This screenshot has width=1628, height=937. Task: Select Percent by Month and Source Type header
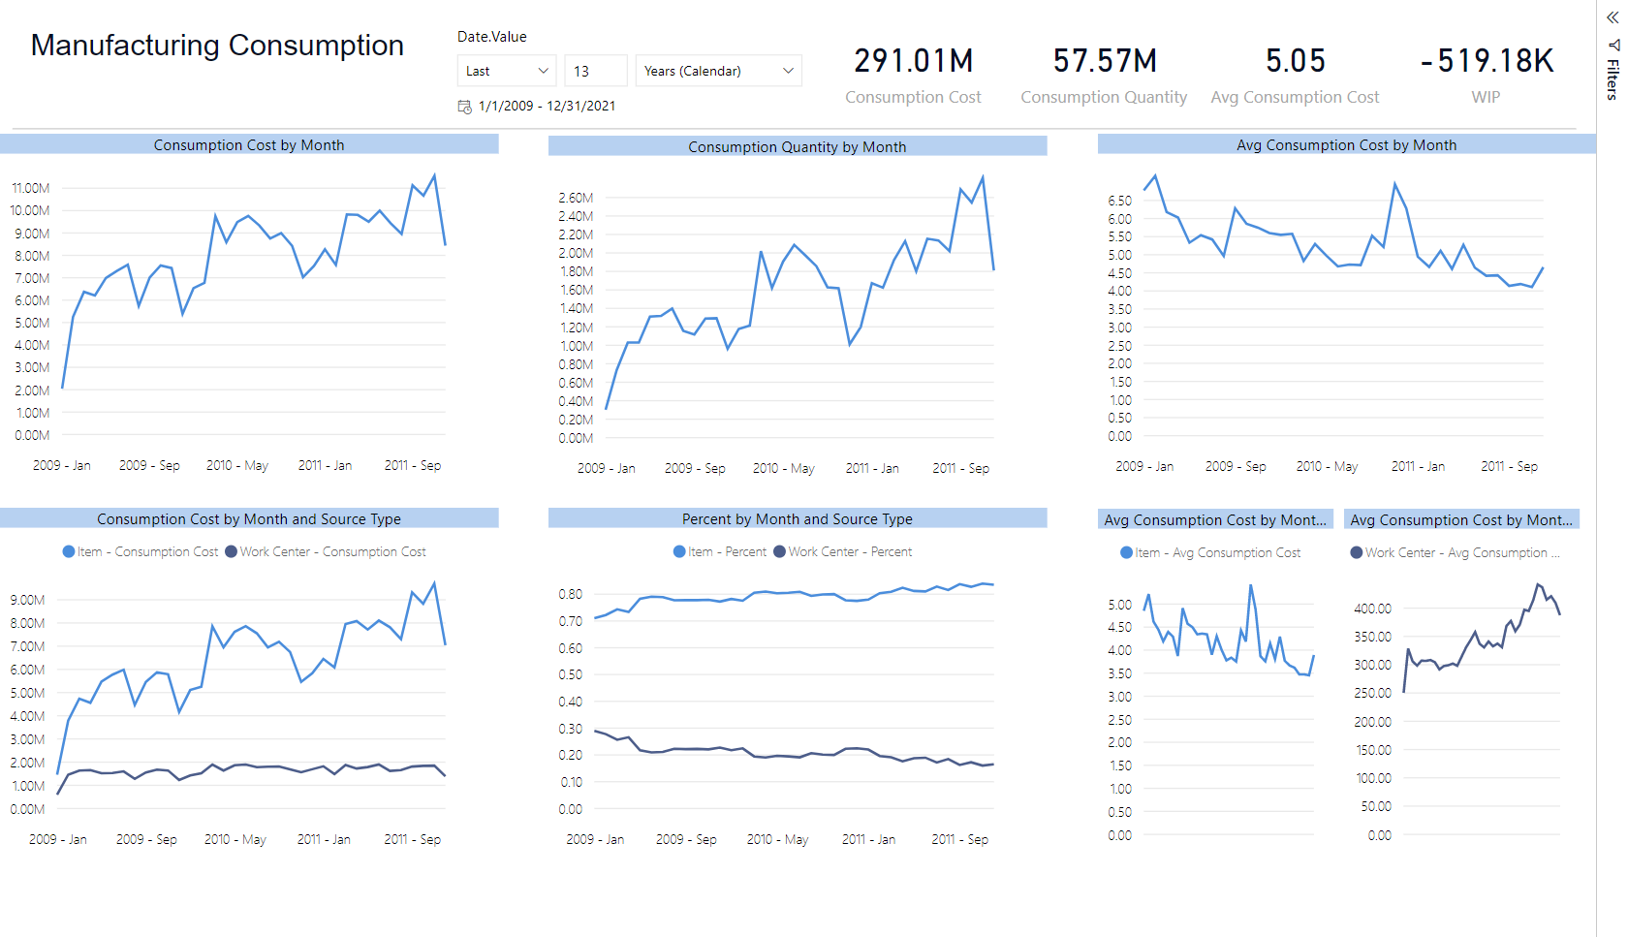point(798,518)
